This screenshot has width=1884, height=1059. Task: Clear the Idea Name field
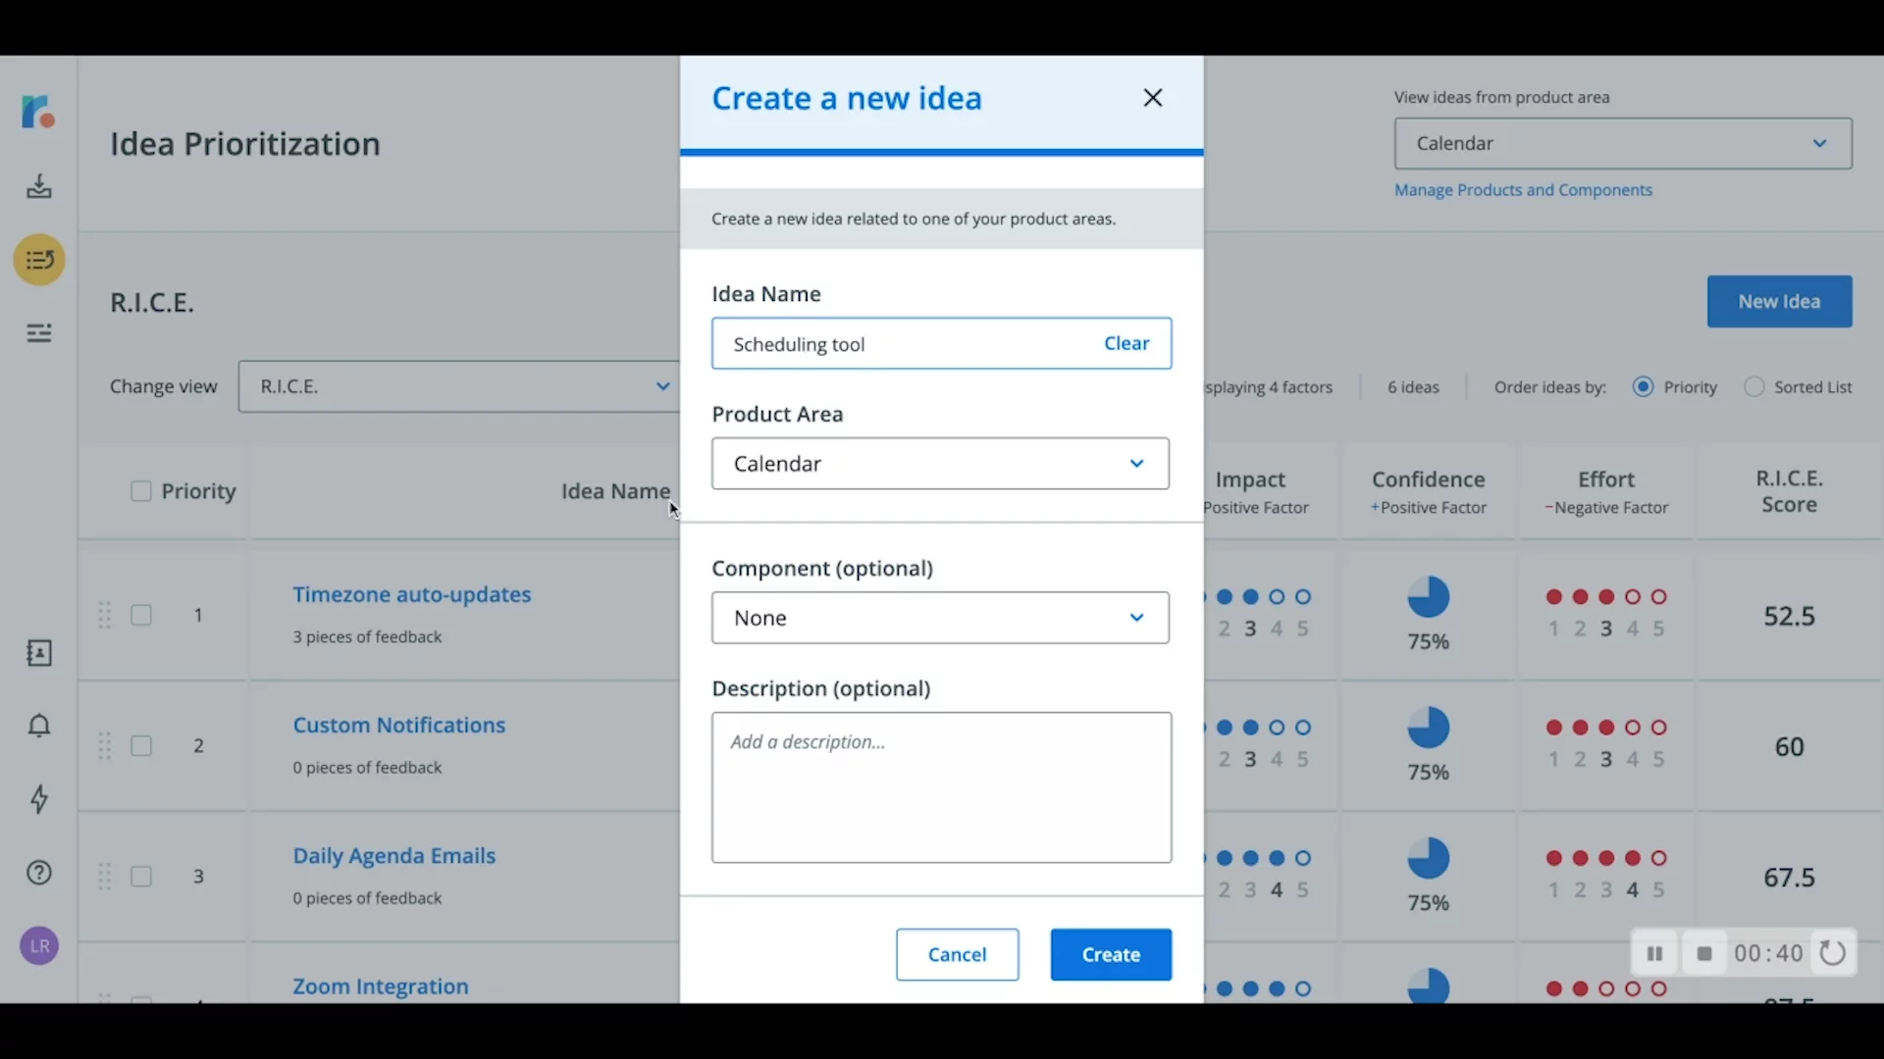tap(1126, 343)
